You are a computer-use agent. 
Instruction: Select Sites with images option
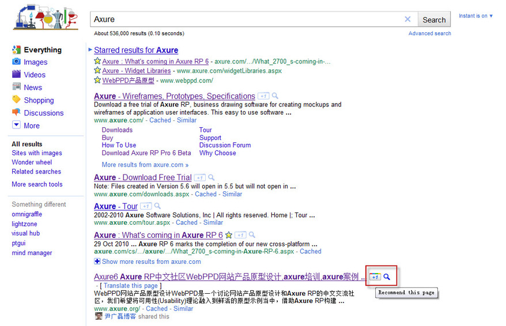click(x=37, y=153)
